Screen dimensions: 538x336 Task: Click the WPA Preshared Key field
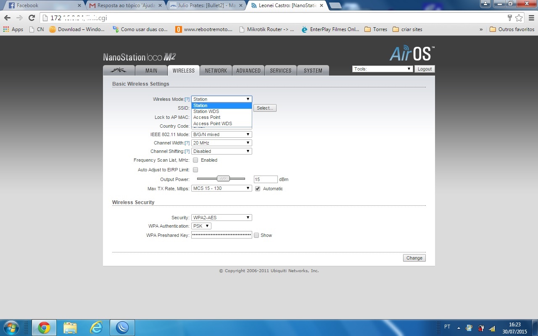coord(222,235)
